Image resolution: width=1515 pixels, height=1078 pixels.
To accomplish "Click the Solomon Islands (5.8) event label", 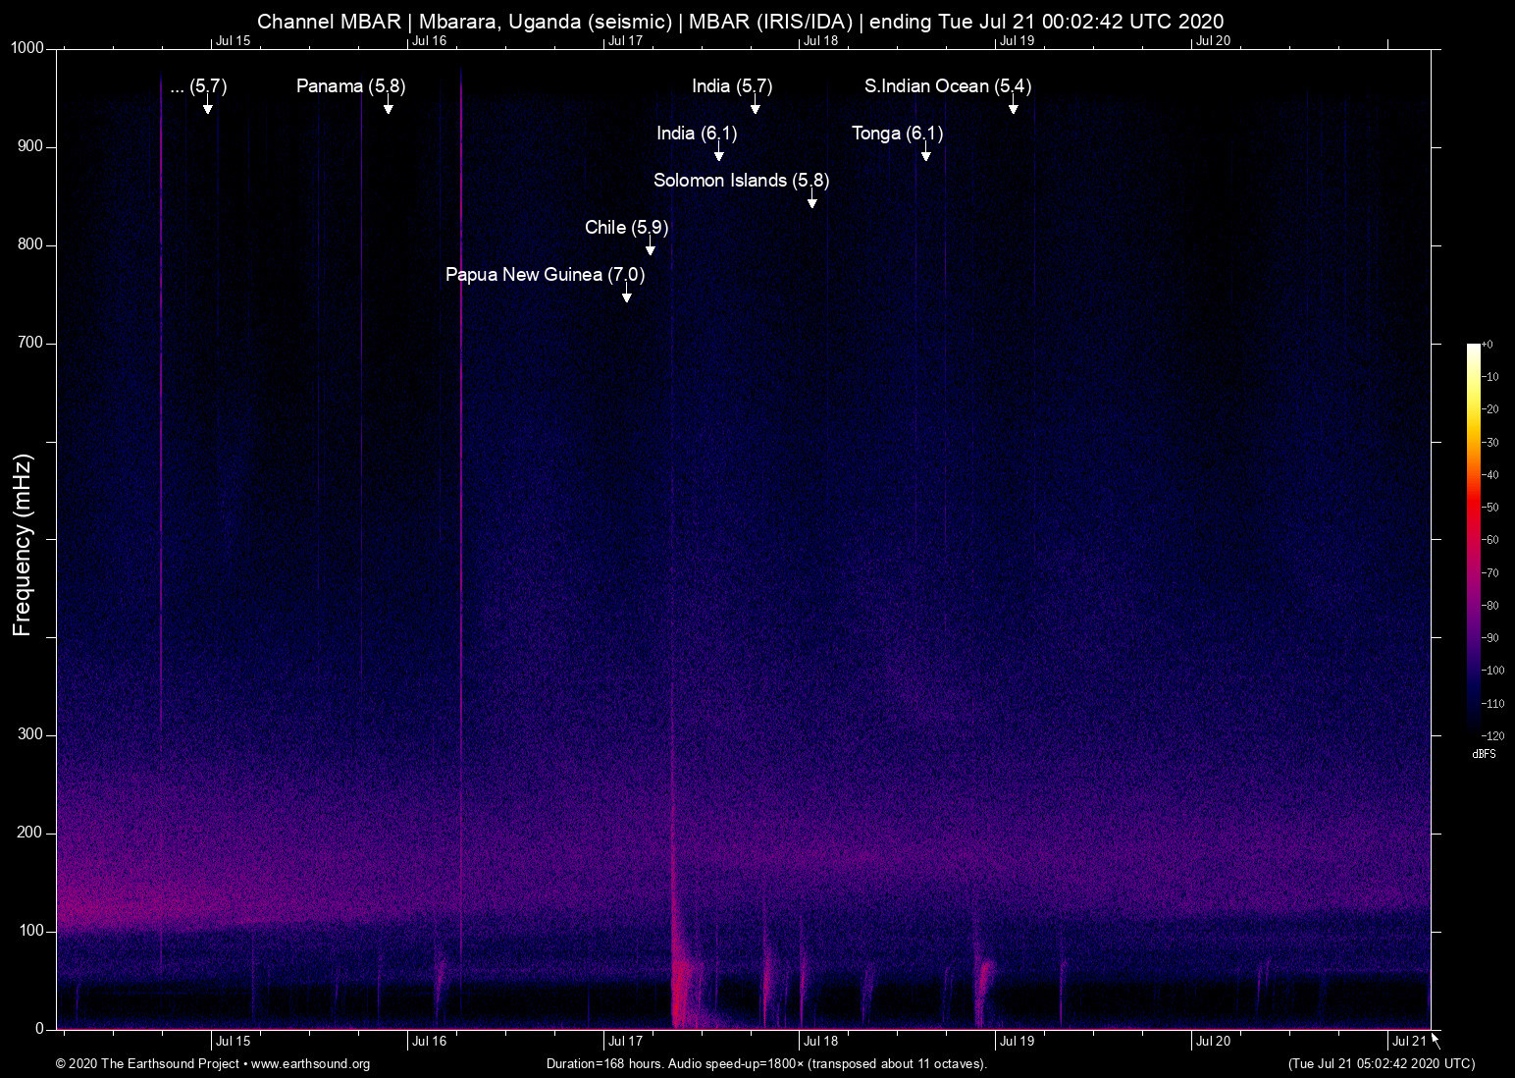I will (741, 181).
